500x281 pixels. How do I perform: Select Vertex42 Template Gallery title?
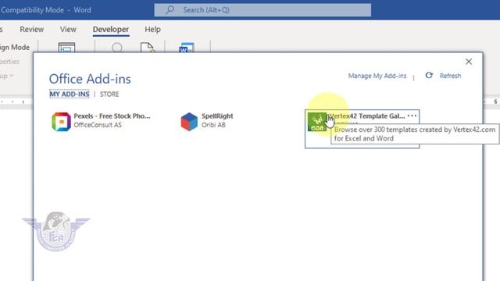tap(367, 116)
